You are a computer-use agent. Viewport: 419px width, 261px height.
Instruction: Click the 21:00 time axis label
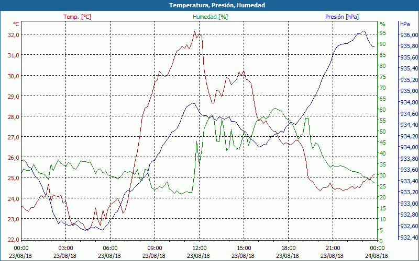[333, 248]
